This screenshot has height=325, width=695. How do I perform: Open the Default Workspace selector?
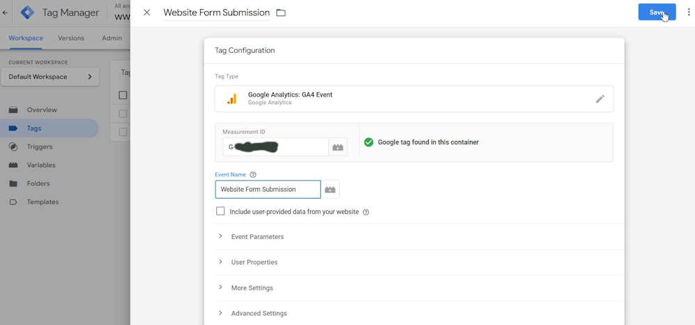point(49,77)
